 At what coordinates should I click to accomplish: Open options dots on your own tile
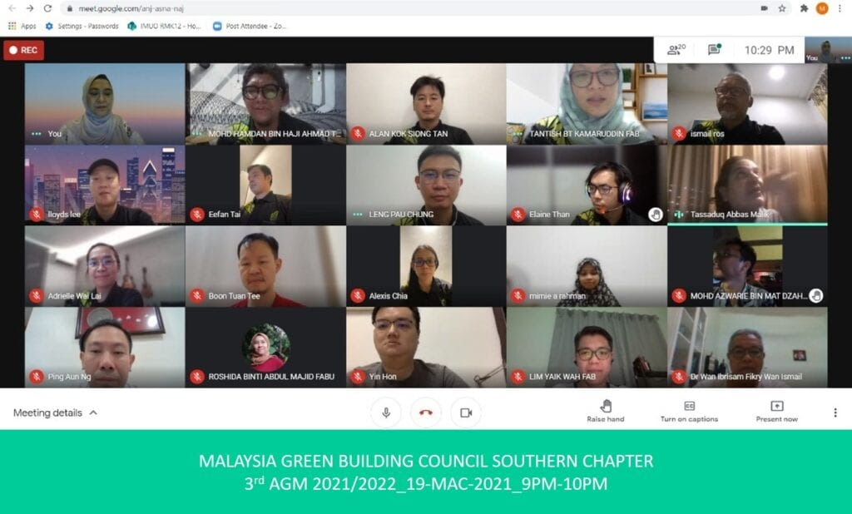pos(37,134)
